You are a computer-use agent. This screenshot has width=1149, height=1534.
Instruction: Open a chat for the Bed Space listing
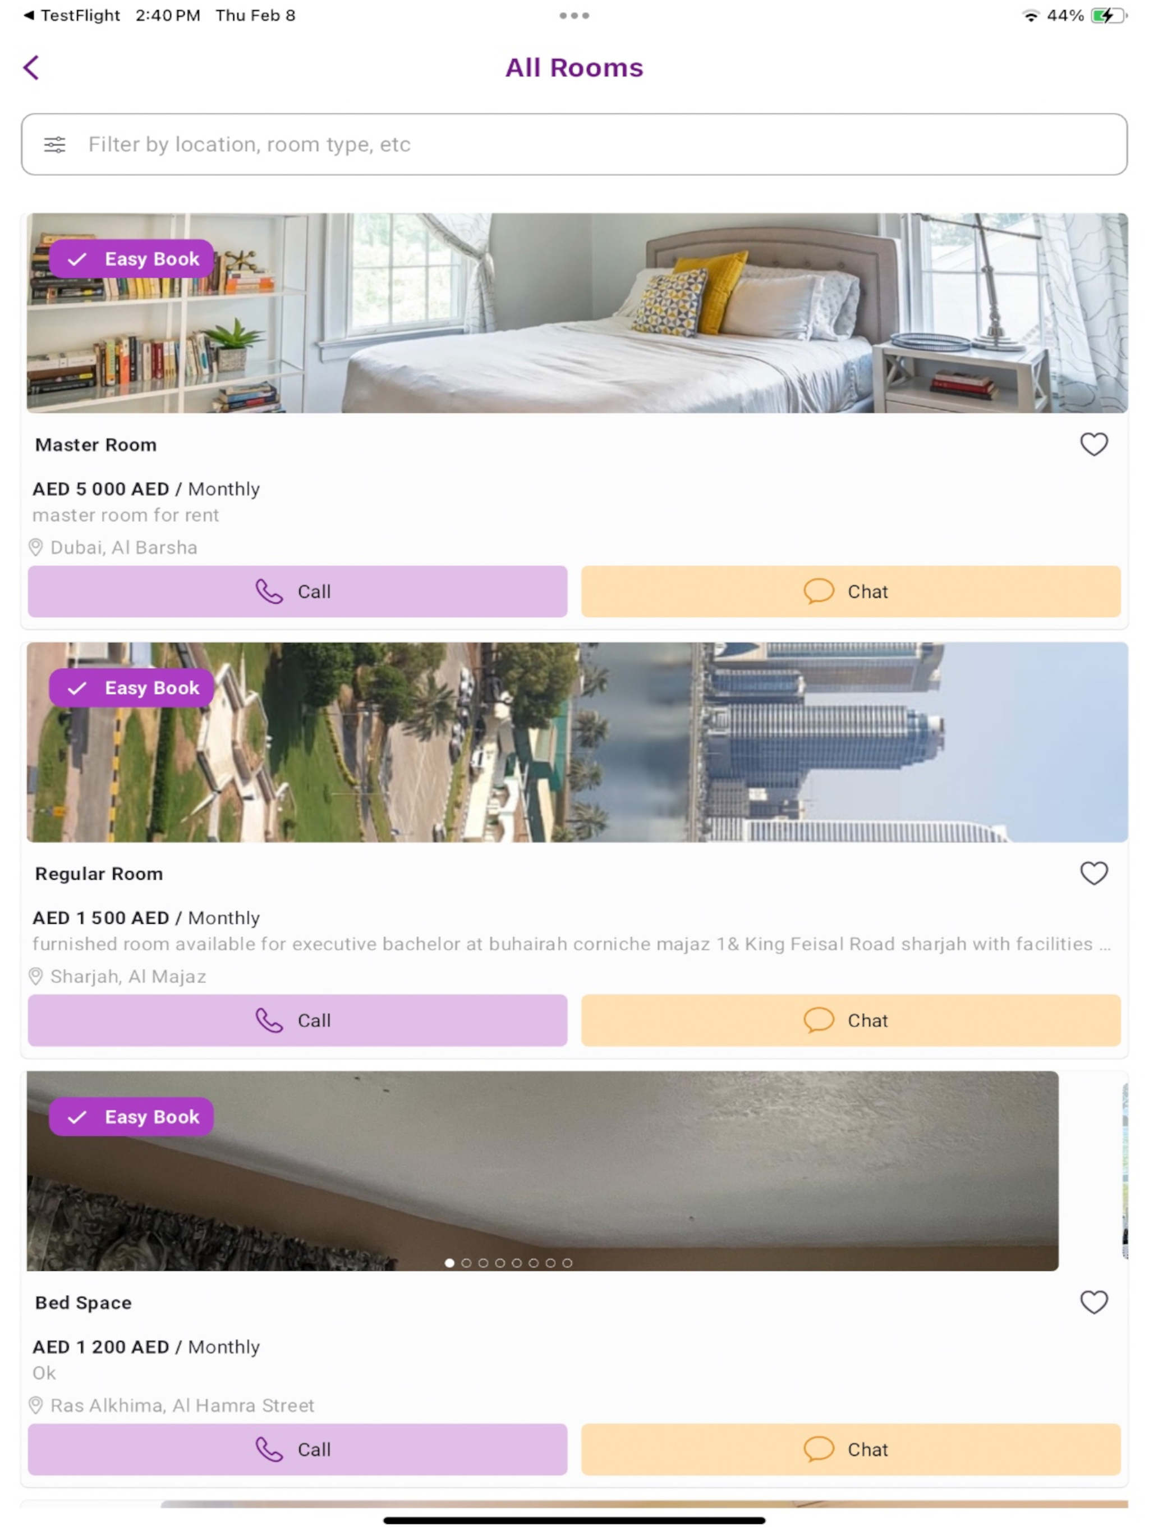coord(851,1449)
